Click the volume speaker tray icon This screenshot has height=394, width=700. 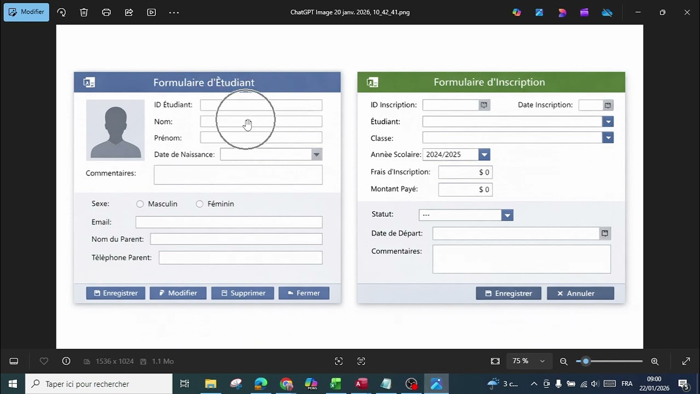coord(595,384)
